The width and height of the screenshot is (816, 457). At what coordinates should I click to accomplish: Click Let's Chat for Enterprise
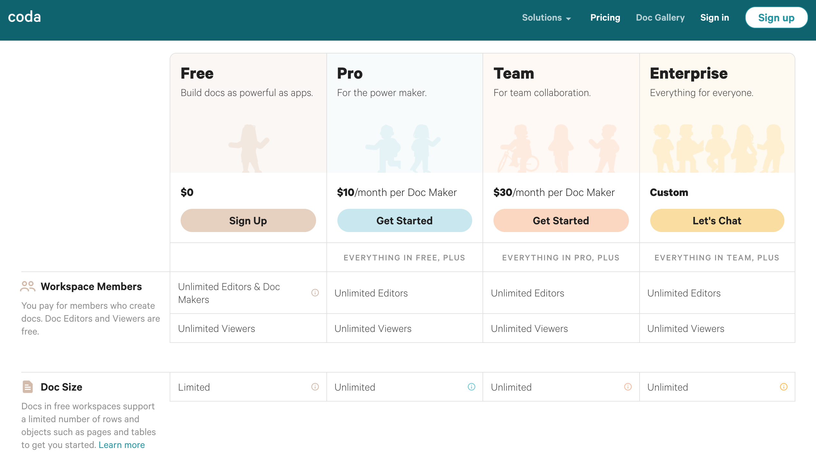coord(717,220)
